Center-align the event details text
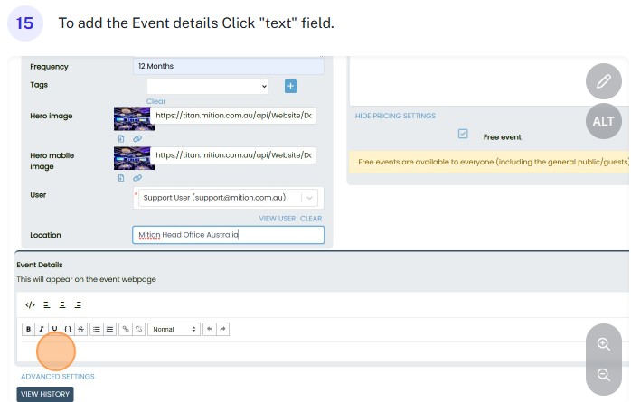Image resolution: width=631 pixels, height=402 pixels. 61,304
